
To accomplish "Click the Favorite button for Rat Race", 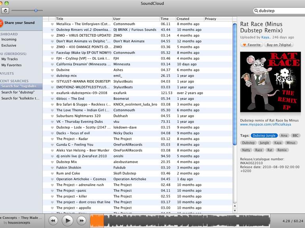I will point(252,45).
